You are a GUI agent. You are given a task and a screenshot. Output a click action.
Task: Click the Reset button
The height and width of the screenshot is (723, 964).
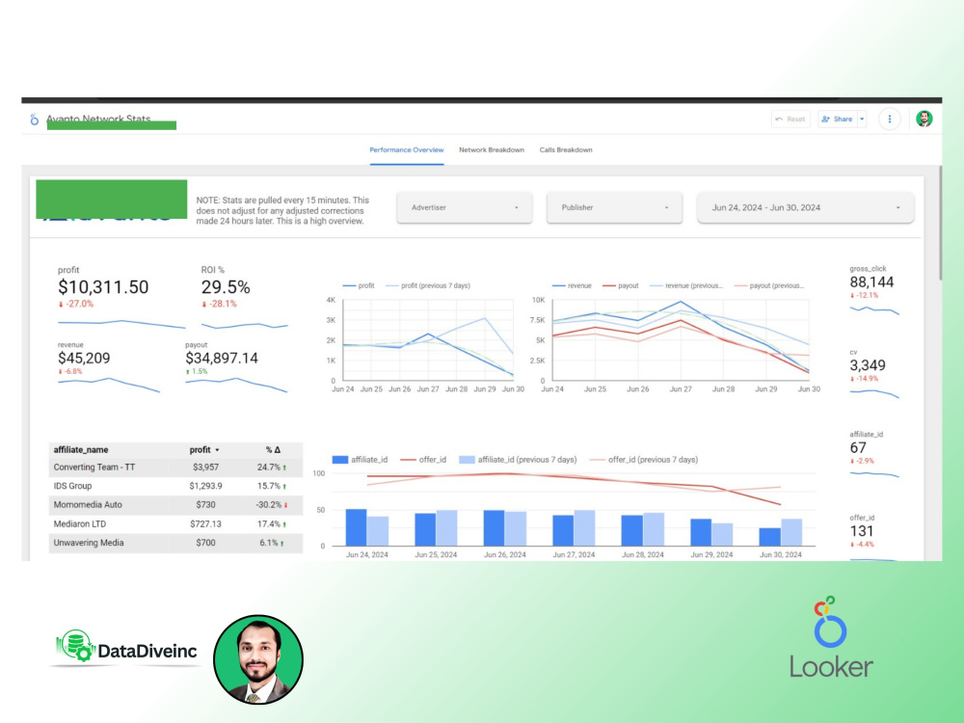790,119
